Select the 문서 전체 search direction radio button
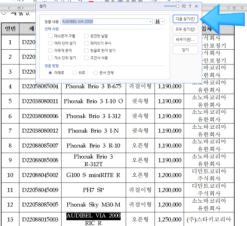 point(95,73)
